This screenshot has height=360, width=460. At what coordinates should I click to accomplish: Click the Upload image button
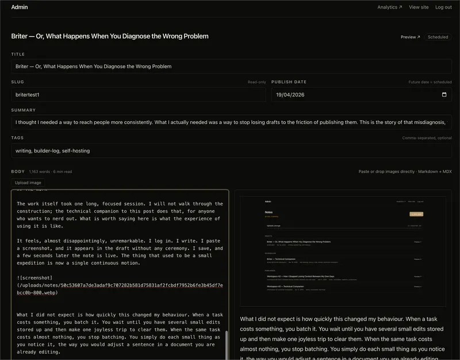(28, 183)
